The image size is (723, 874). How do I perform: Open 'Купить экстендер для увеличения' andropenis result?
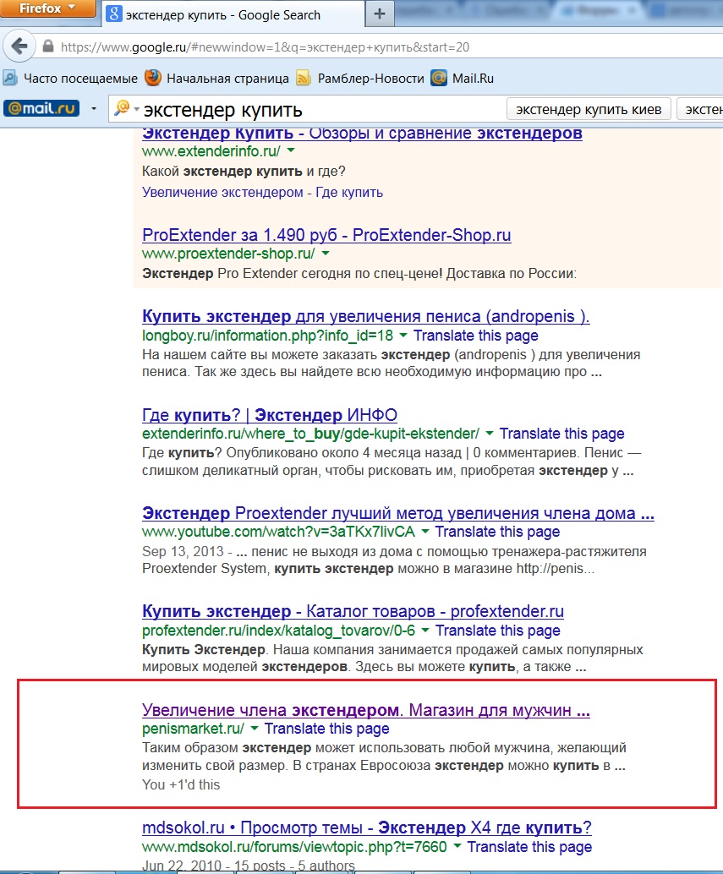(365, 316)
